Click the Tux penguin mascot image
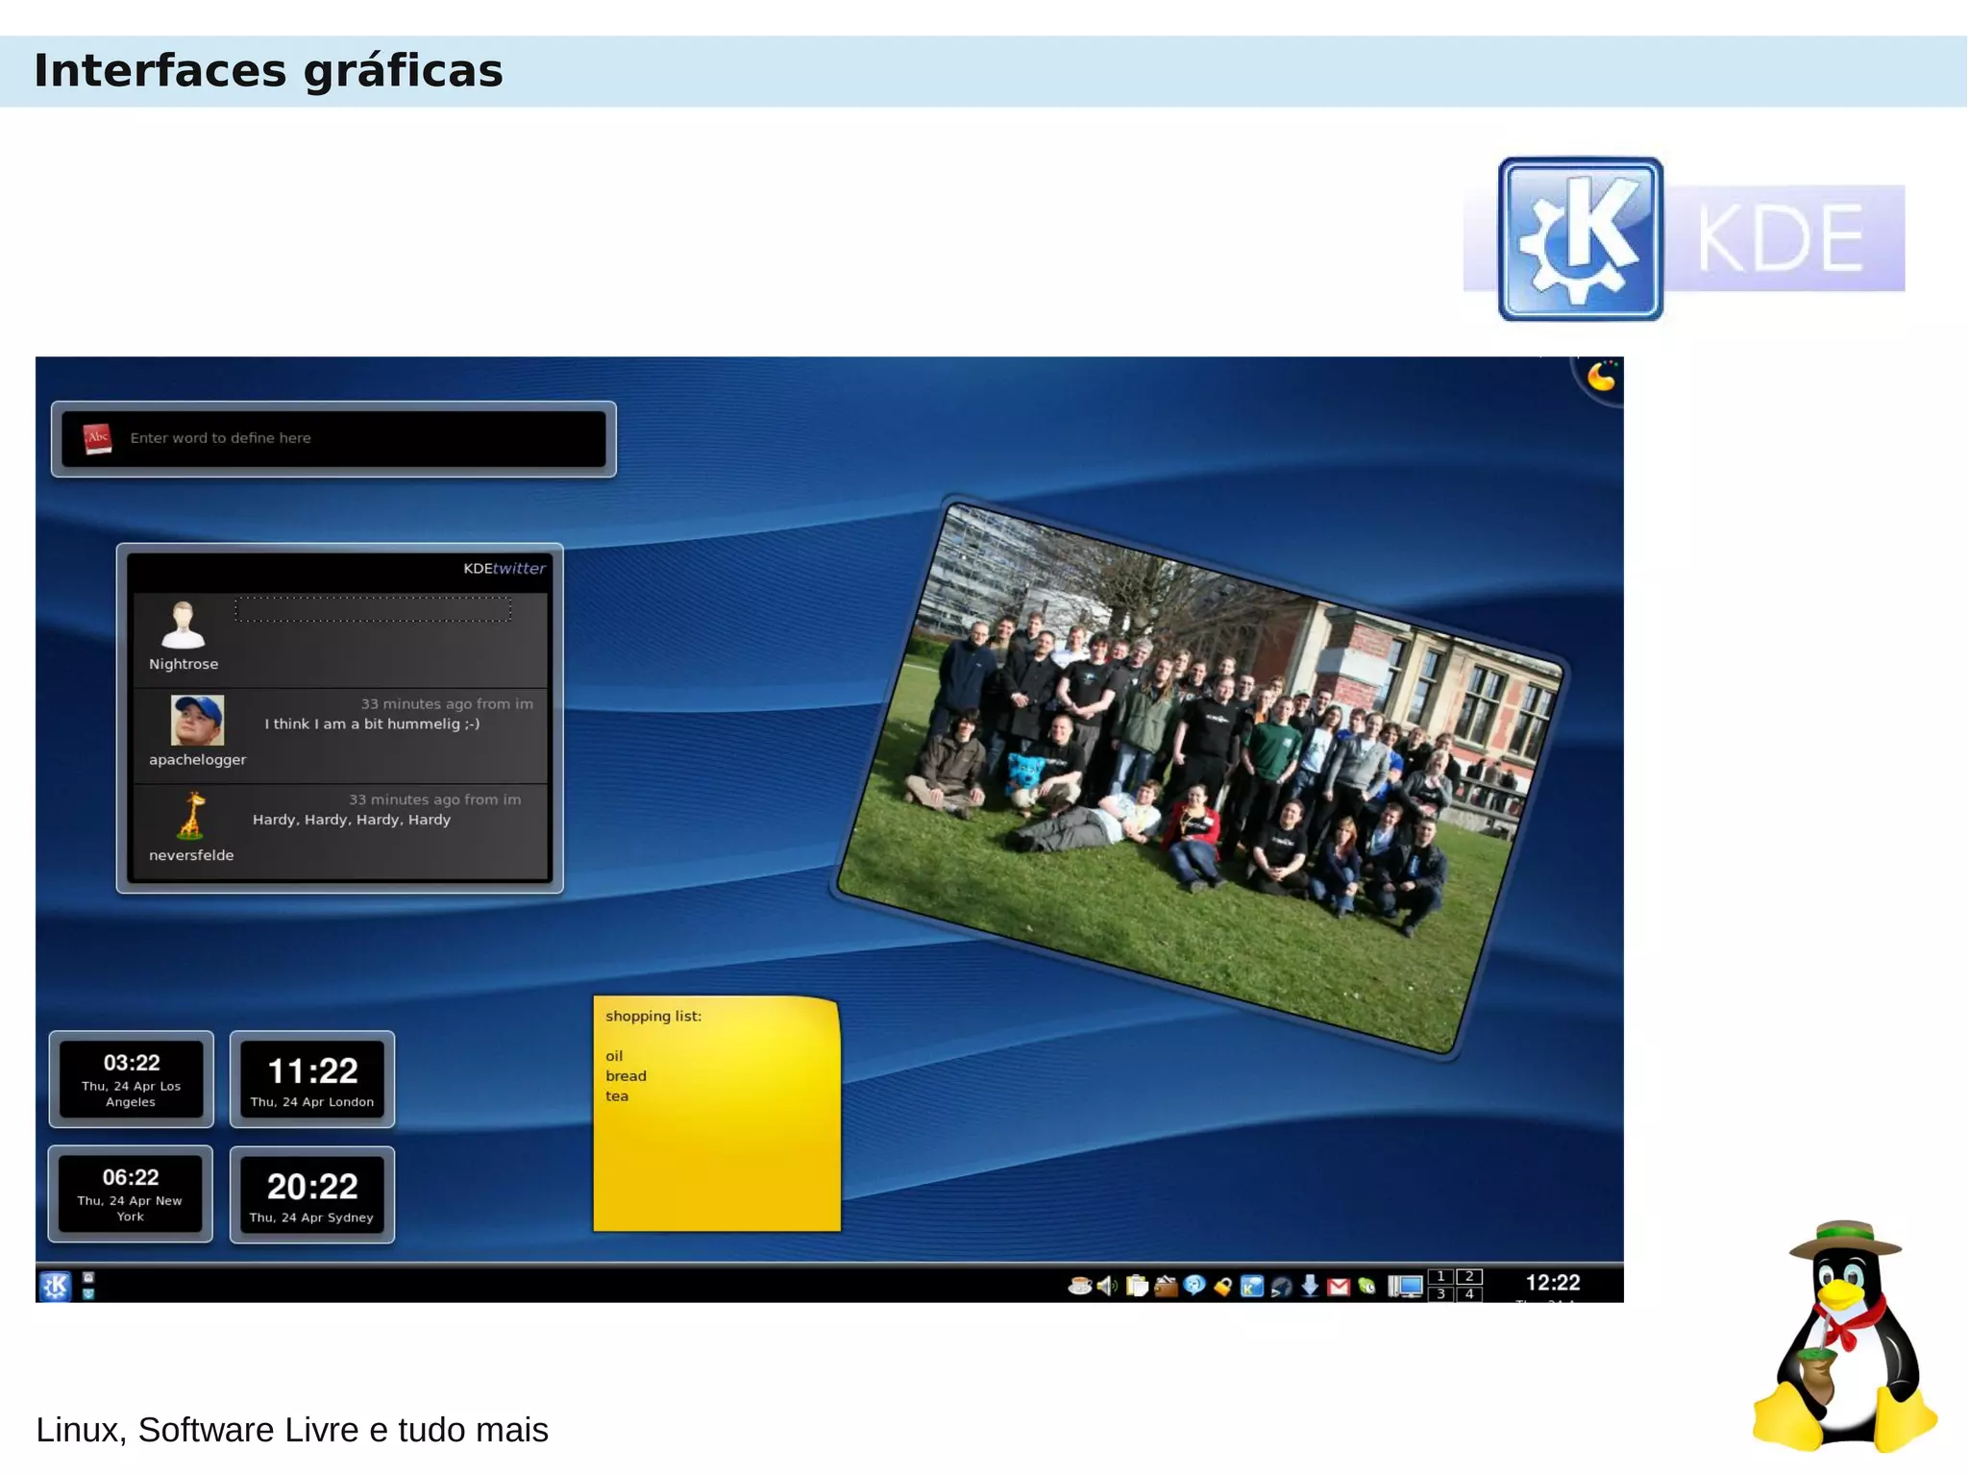The height and width of the screenshot is (1475, 1968). 1844,1336
